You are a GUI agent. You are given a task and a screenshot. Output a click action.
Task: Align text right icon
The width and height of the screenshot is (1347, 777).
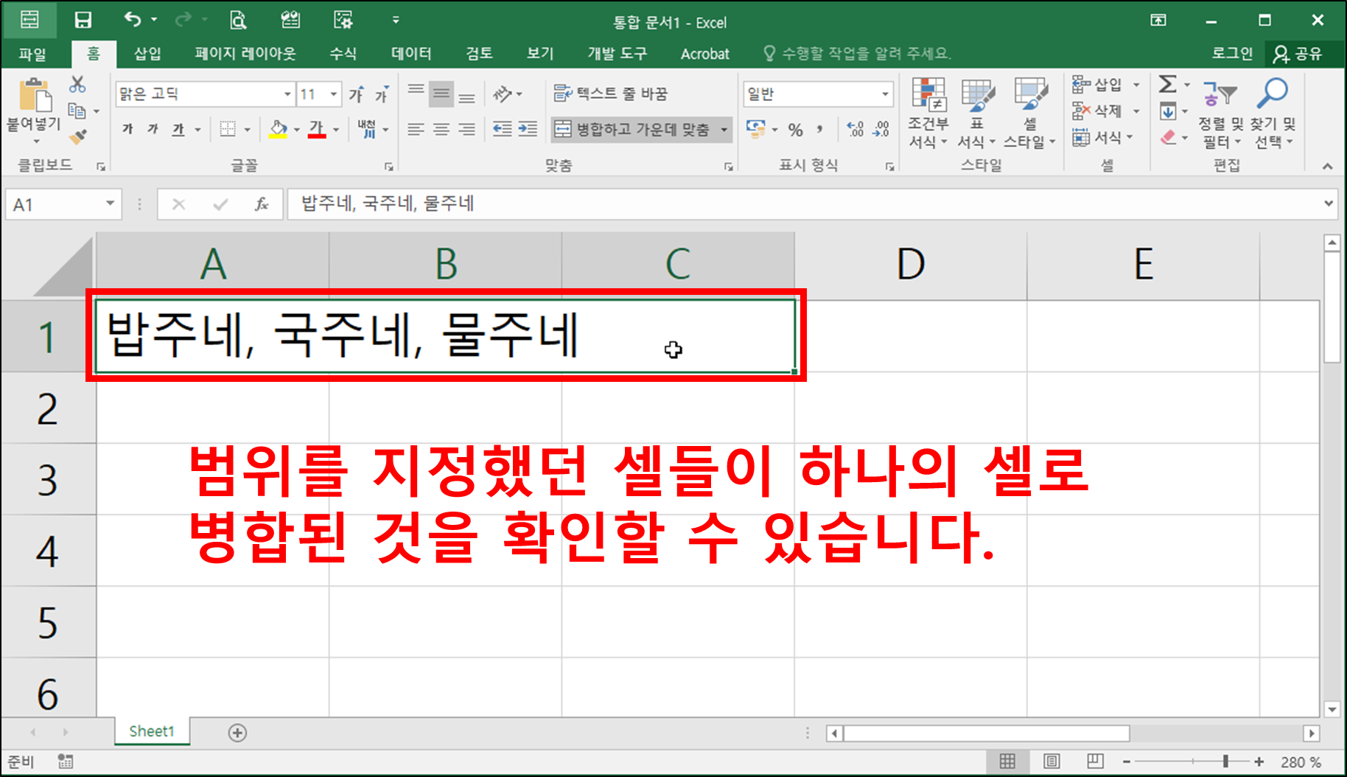point(466,130)
